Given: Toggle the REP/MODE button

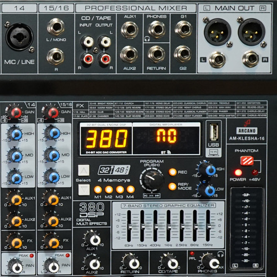Looking at the screenshot, I should 172,186.
